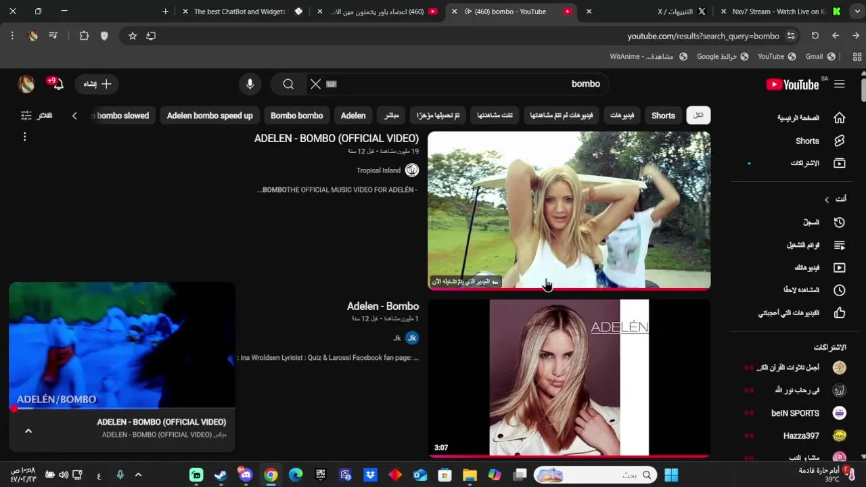
Task: Bookmark this page with star icon
Action: (133, 36)
